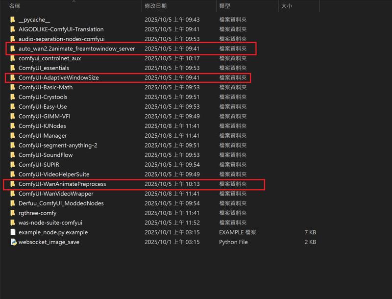This screenshot has width=392, height=299.
Task: Click the sort direction arrow above 名稱
Action: pos(74,1)
